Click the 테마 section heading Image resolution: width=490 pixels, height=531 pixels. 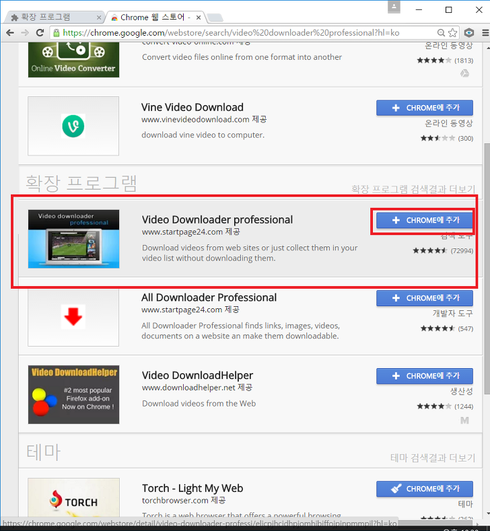coord(43,452)
